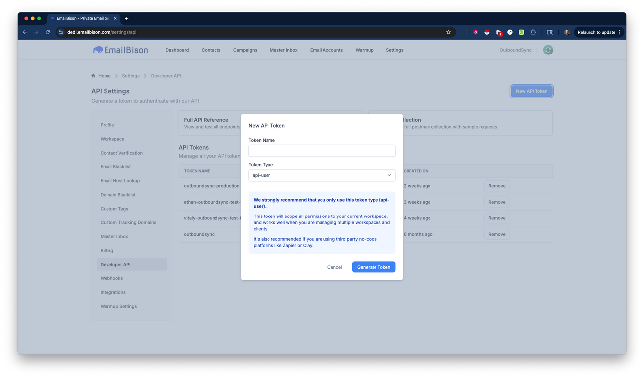Open the OutboundSync workspace avatar icon
The width and height of the screenshot is (644, 378).
pyautogui.click(x=548, y=50)
